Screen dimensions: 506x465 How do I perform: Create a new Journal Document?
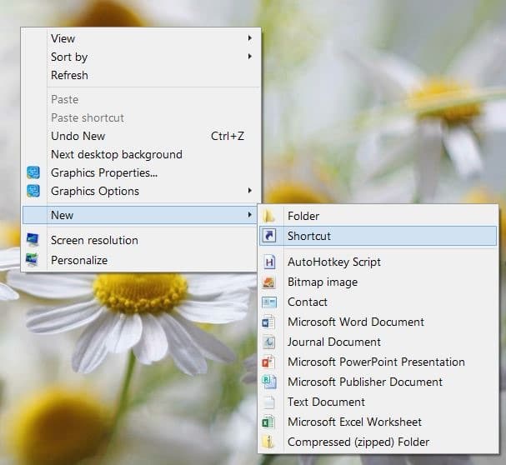point(378,342)
